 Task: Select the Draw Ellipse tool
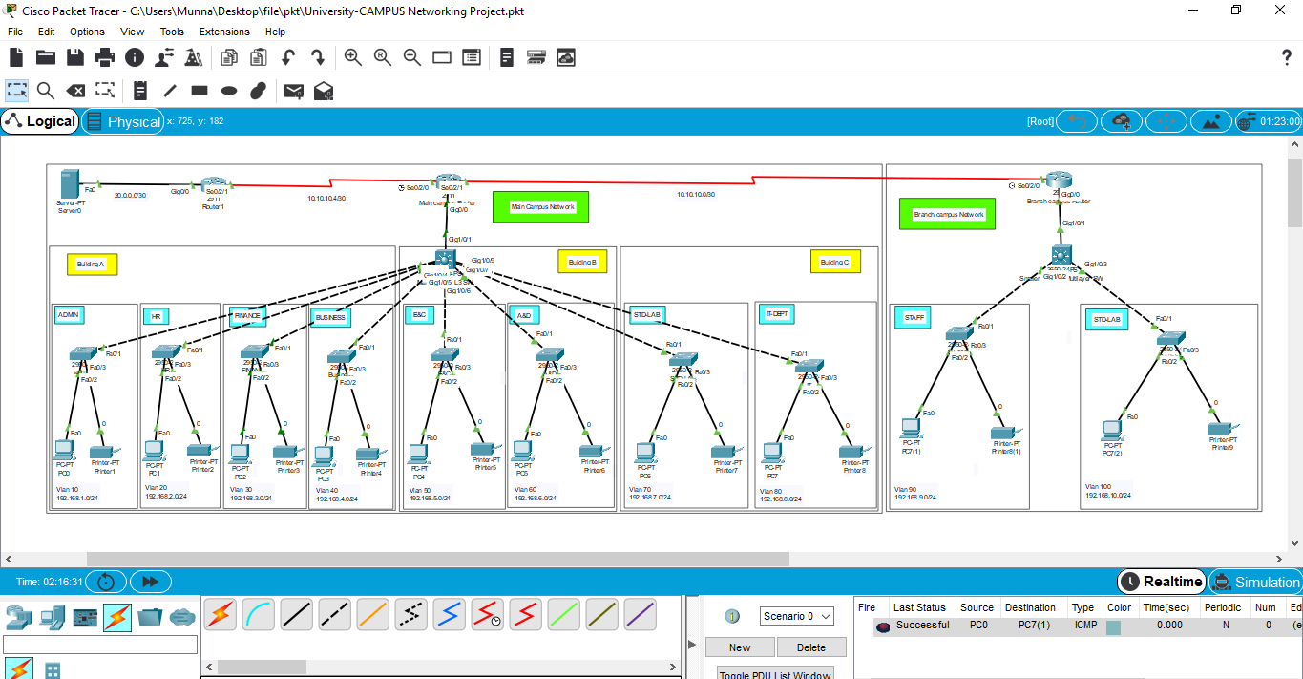229,91
